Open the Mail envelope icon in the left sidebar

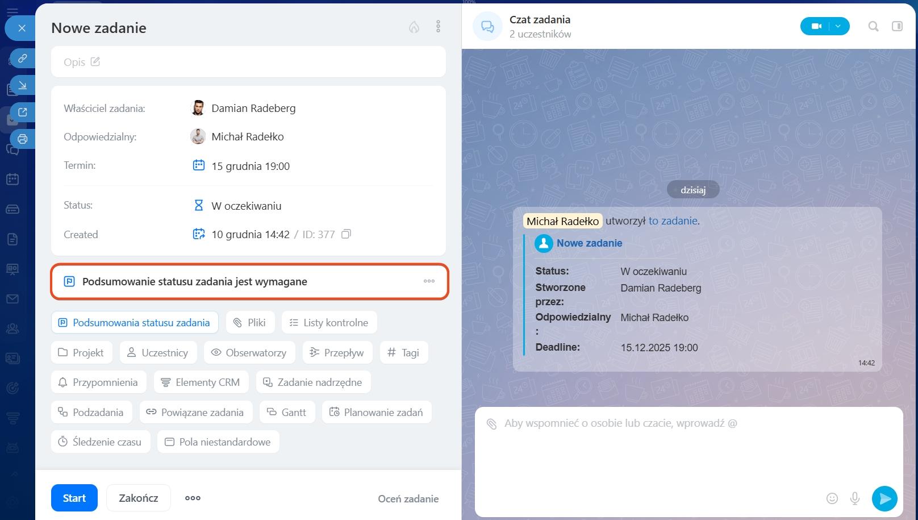12,299
